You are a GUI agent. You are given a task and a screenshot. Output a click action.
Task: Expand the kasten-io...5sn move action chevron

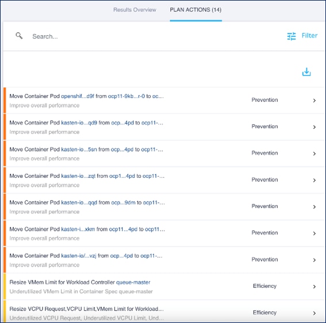click(315, 154)
